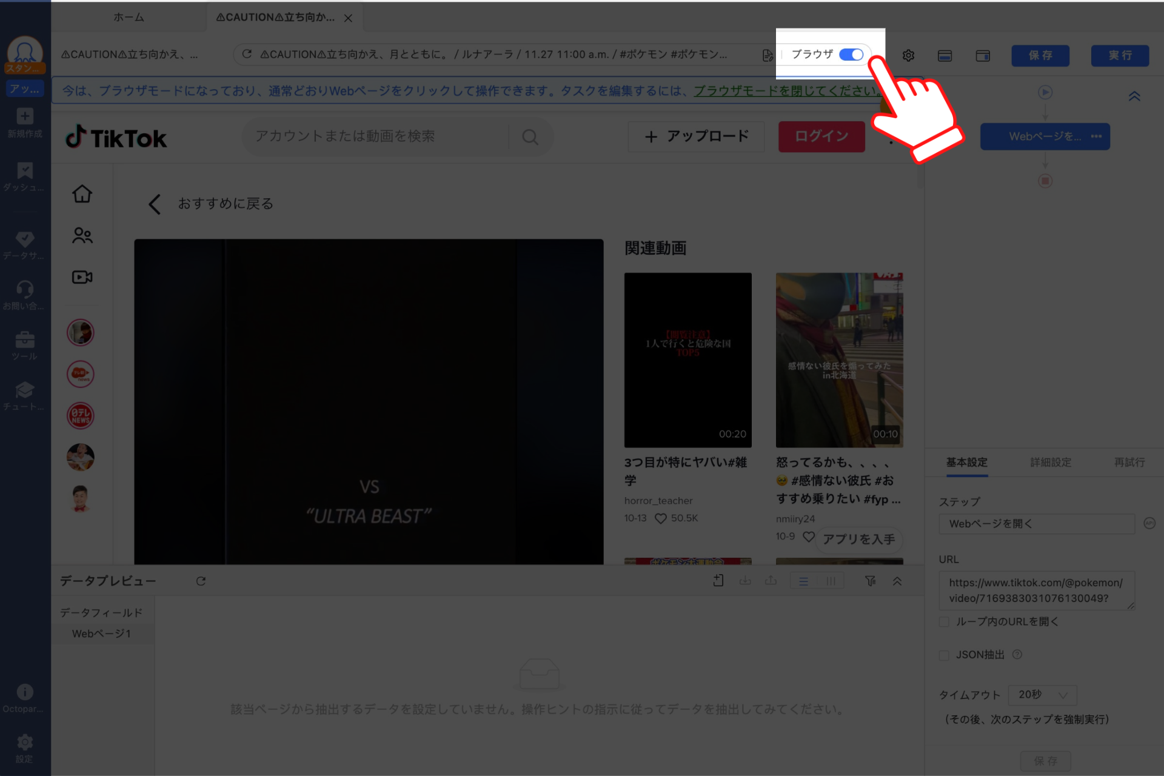The image size is (1164, 776).
Task: Reload the page with the refresh icon
Action: (247, 54)
